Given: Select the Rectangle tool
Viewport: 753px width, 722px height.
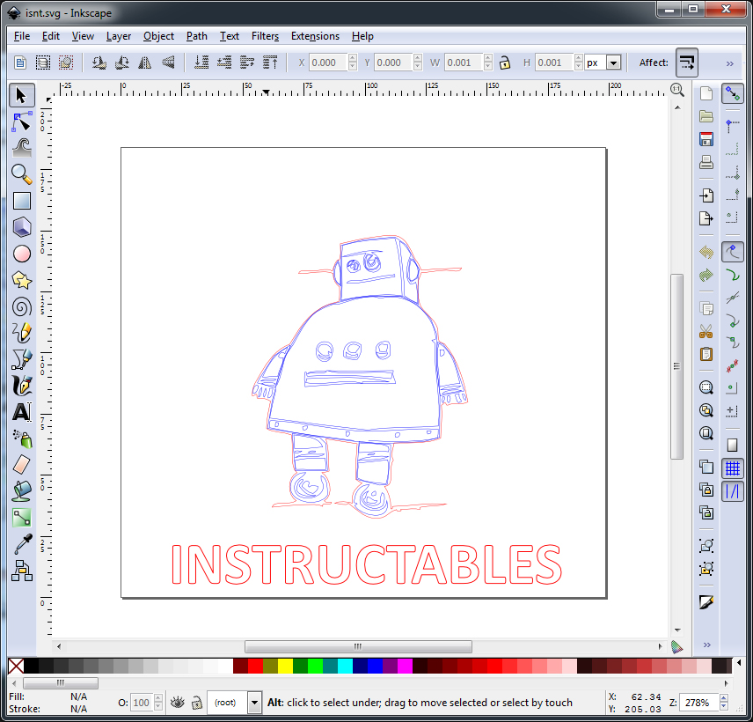Looking at the screenshot, I should 21,201.
